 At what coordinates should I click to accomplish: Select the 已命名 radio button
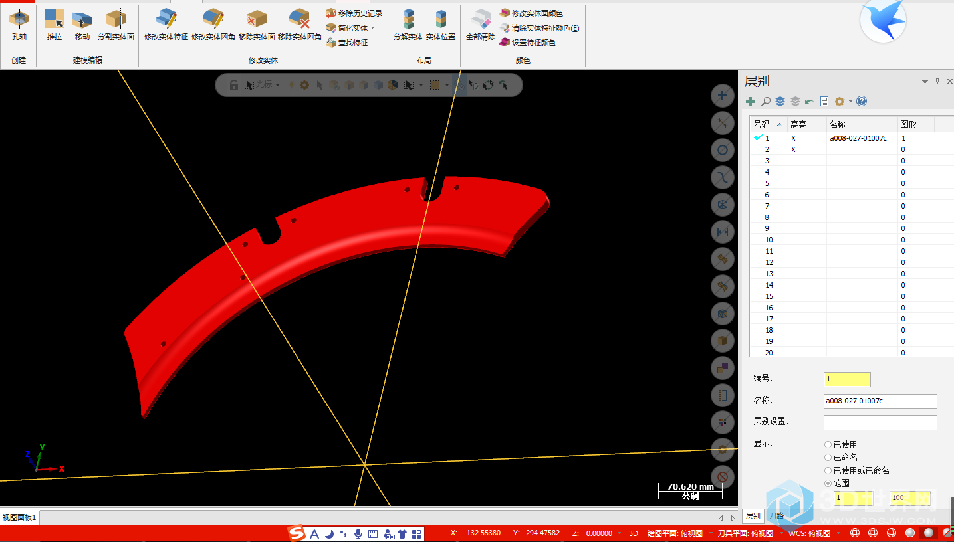pos(828,457)
